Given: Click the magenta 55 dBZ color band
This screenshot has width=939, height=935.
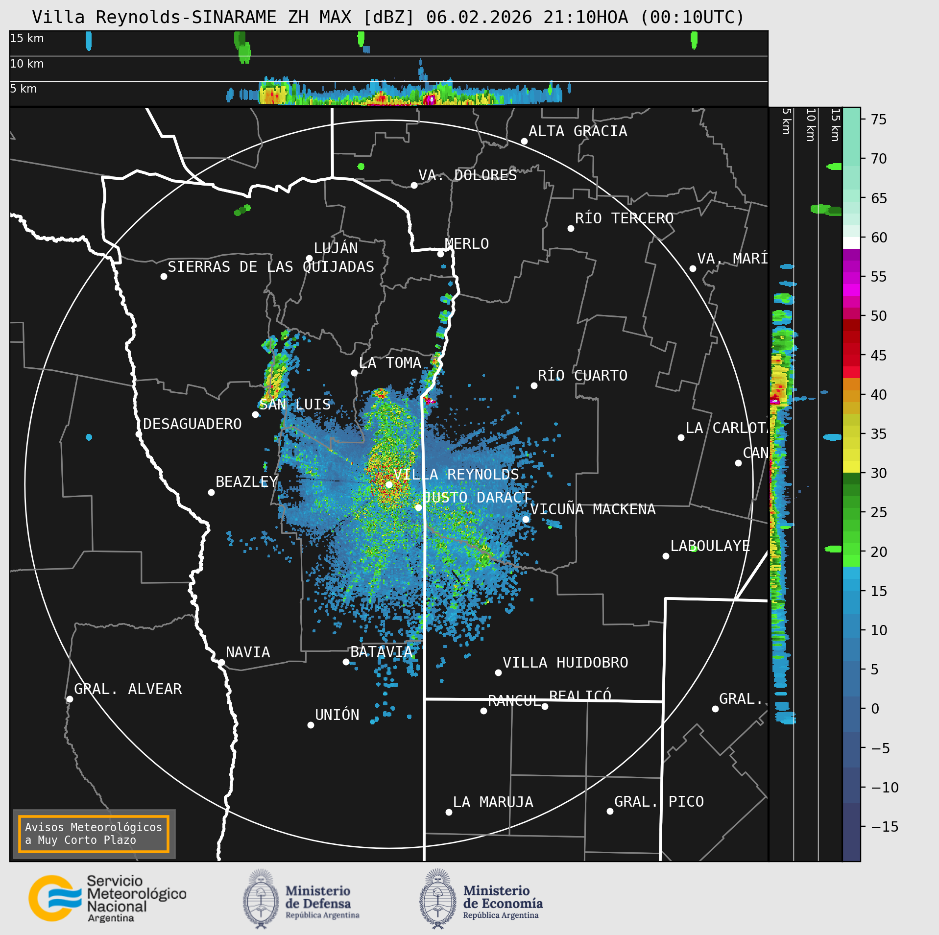Looking at the screenshot, I should [x=851, y=277].
